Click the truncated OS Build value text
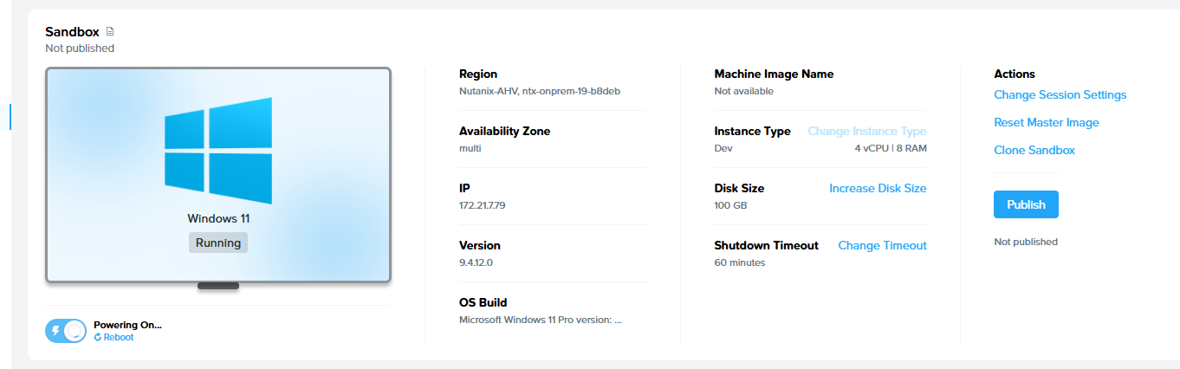Viewport: 1180px width, 369px height. (540, 320)
